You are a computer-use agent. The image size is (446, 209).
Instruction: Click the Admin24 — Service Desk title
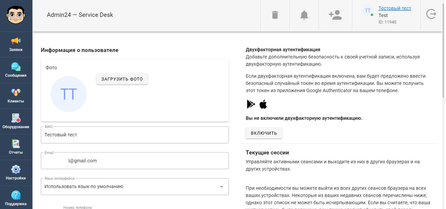[x=80, y=15]
